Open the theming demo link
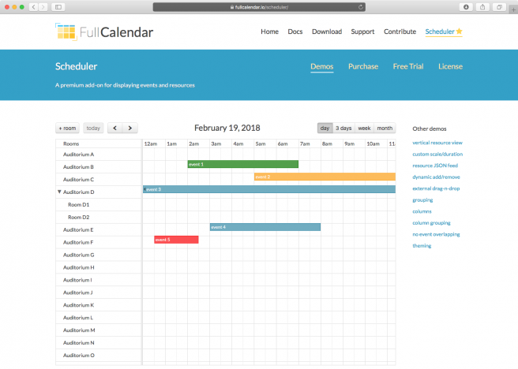518x369 pixels. coord(422,246)
